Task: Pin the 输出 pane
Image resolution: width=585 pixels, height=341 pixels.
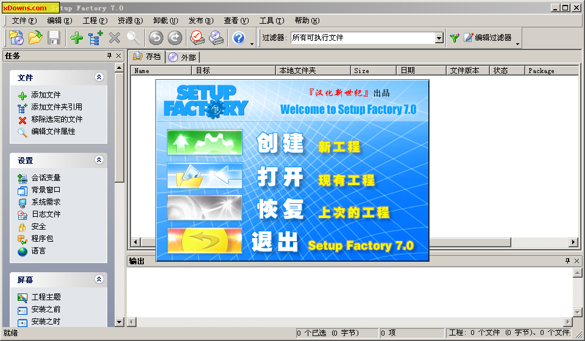Action: (x=567, y=261)
